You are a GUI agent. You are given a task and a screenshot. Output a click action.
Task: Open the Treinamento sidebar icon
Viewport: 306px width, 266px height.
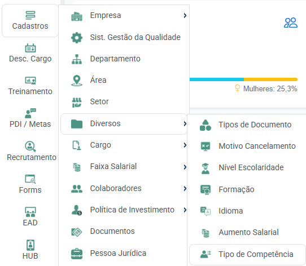tap(30, 86)
